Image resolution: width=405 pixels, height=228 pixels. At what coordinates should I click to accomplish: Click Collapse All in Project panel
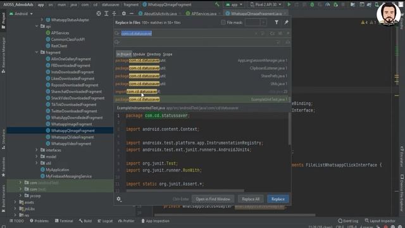coord(114,13)
